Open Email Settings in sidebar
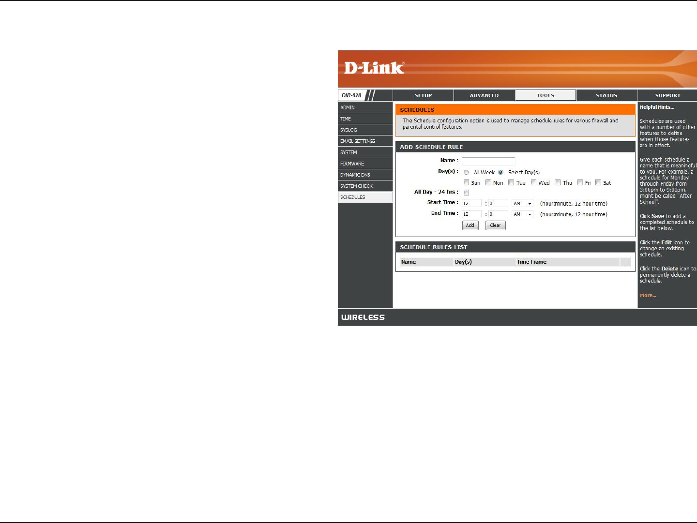Screen dimensions: 697x523 click(365, 141)
